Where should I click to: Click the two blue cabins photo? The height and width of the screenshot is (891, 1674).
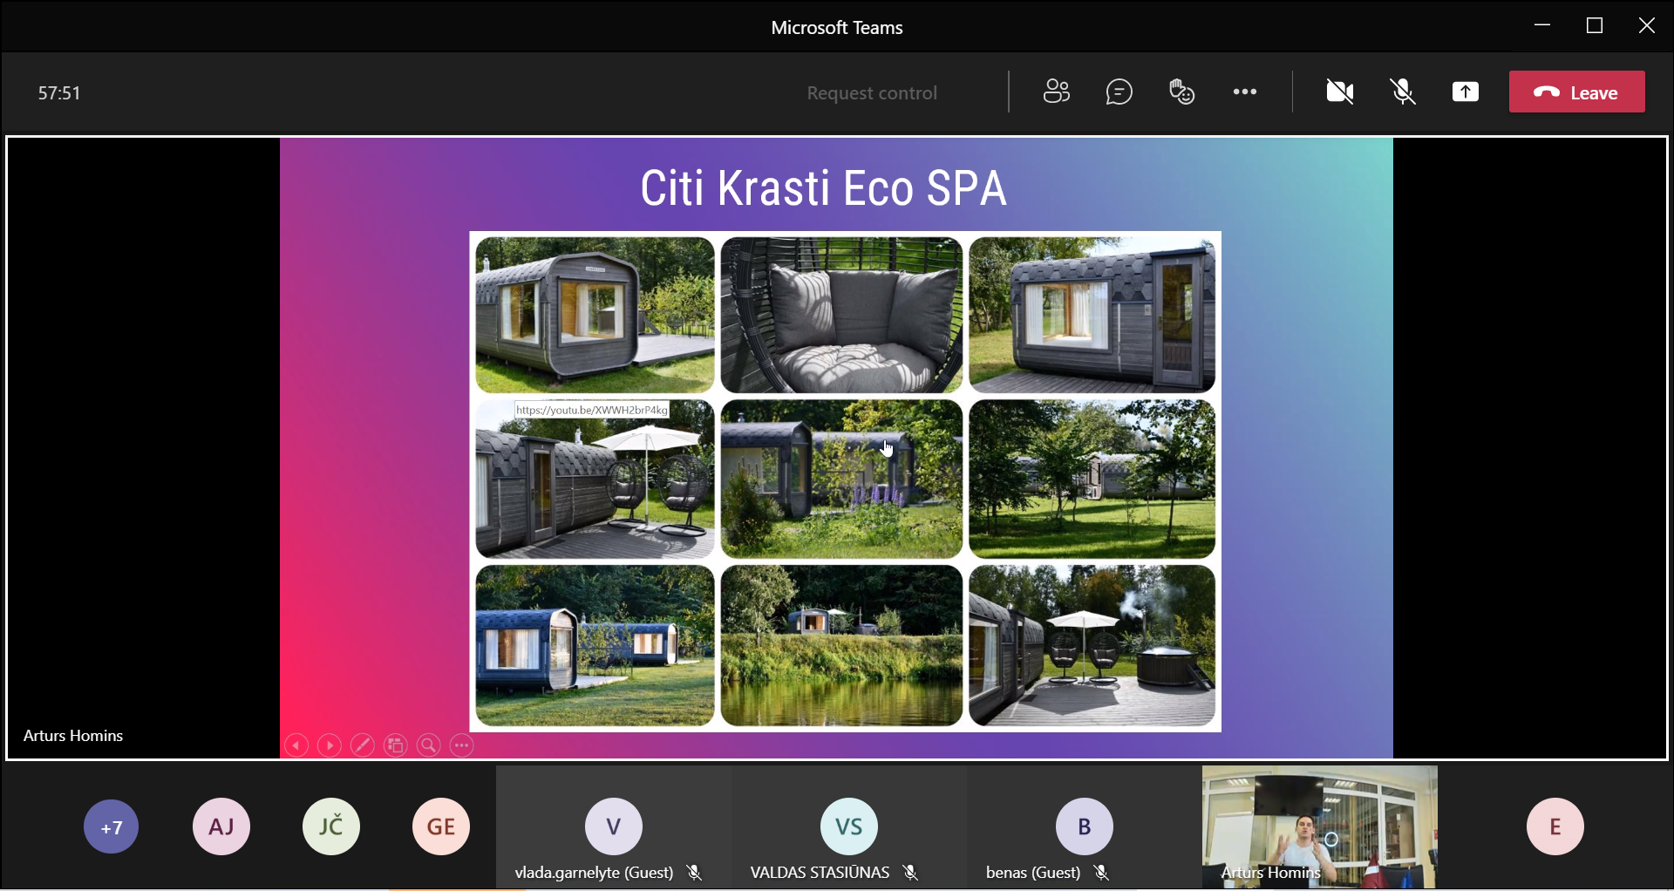(x=595, y=645)
